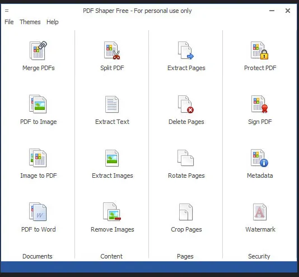Click the Remove Images label

(113, 229)
